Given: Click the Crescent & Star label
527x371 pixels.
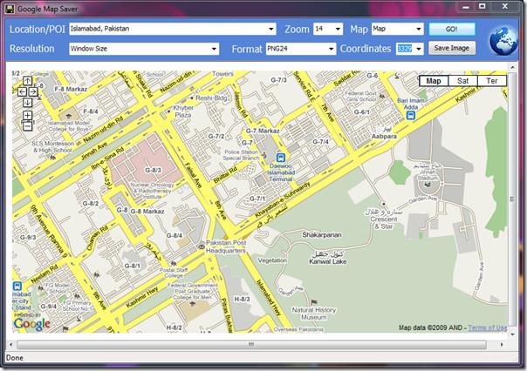Looking at the screenshot, I should click(384, 223).
